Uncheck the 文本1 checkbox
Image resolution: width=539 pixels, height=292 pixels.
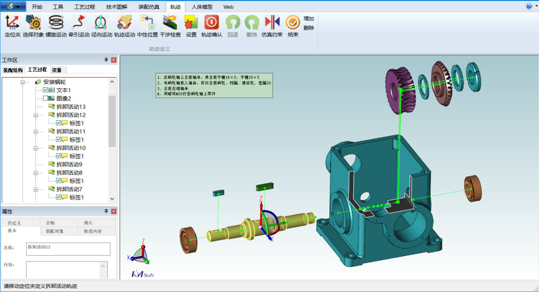[45, 90]
